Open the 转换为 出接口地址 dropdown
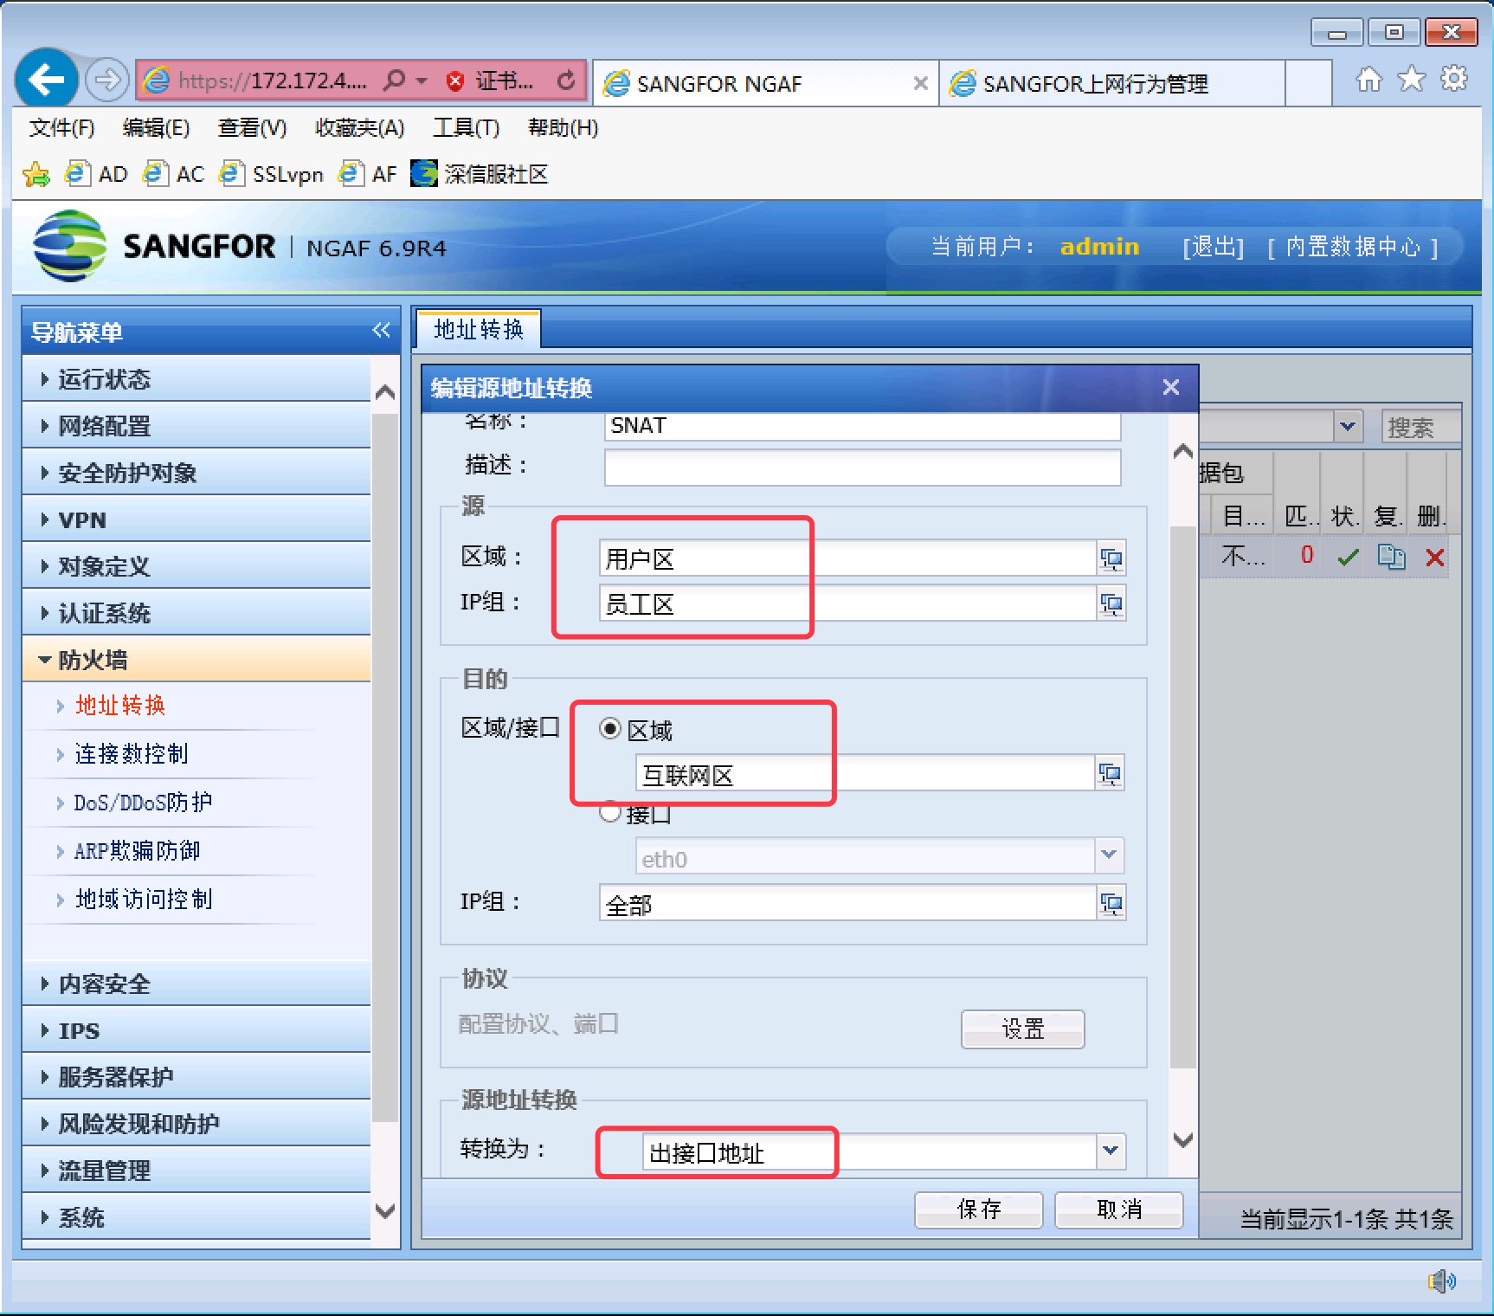 coord(1111,1151)
